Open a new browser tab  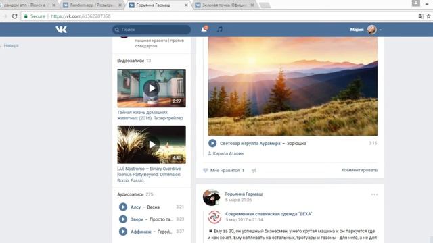[x=265, y=5]
